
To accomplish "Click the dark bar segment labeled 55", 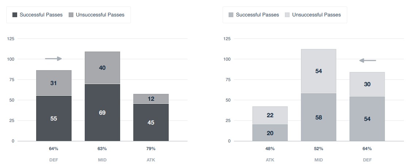I will click(54, 118).
